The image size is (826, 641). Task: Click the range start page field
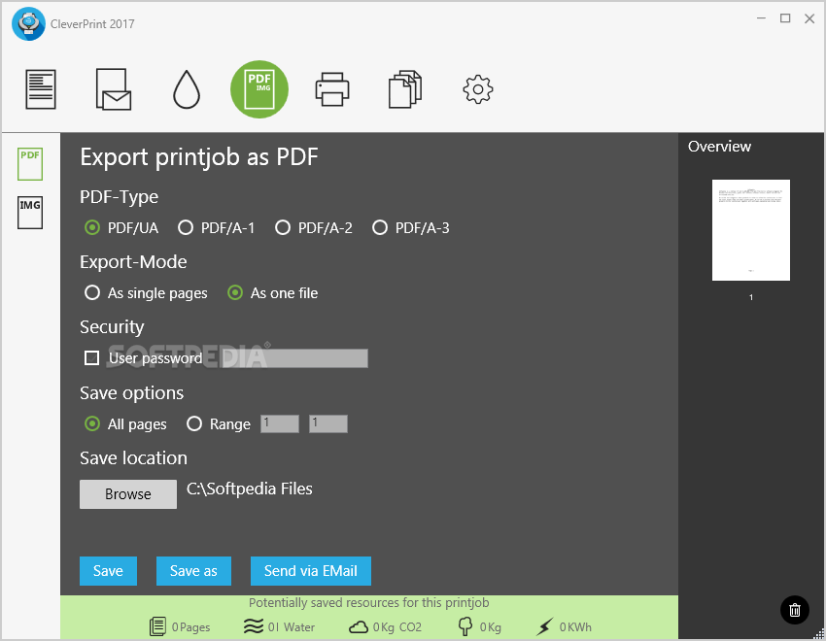tap(280, 423)
